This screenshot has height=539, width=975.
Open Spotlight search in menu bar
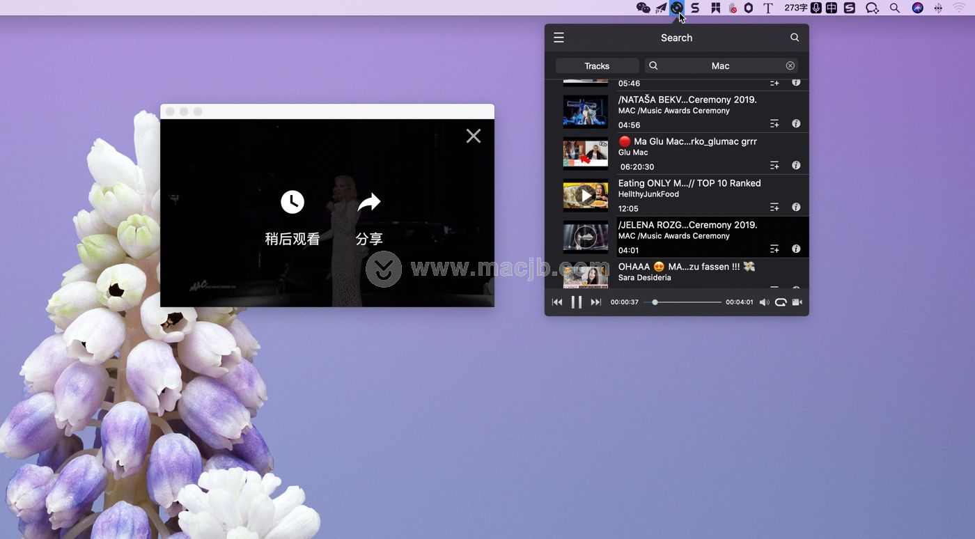[x=895, y=8]
